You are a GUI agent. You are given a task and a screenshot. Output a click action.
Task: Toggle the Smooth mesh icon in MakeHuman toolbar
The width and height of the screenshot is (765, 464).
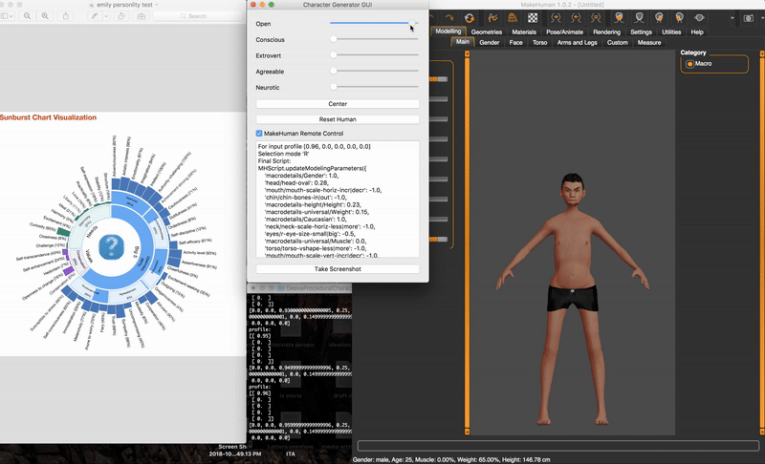pos(492,18)
